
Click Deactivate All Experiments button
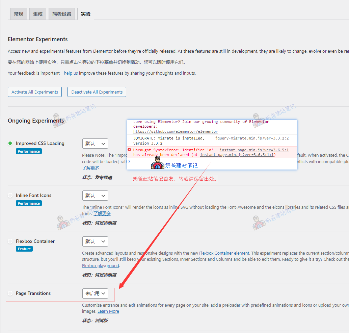pos(97,92)
